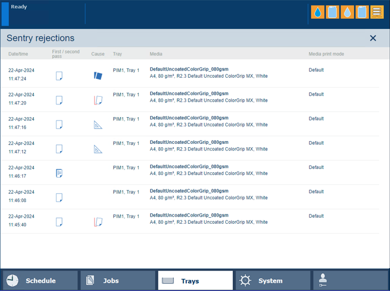
Task: Click the Media column header
Action: 156,54
